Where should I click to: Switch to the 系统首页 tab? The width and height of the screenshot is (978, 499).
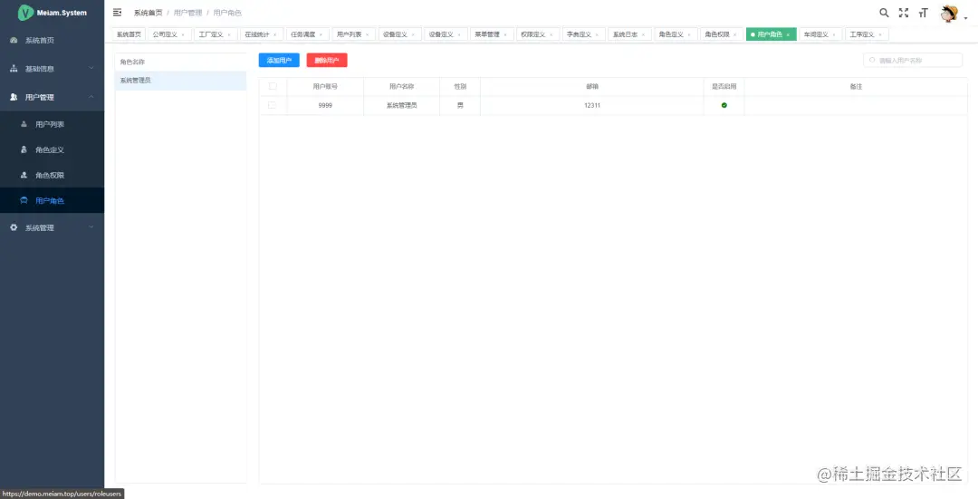[x=129, y=35]
